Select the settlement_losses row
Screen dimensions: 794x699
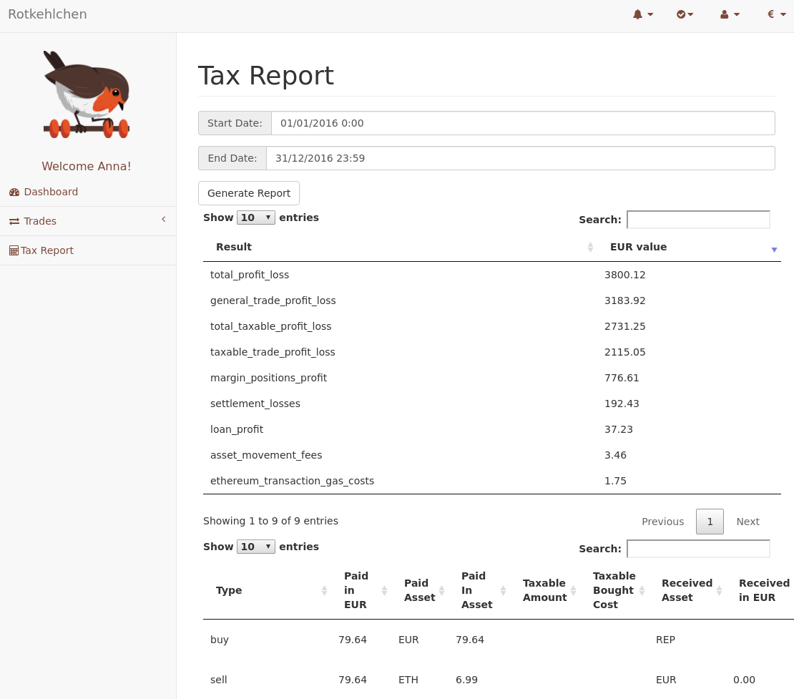pos(491,404)
